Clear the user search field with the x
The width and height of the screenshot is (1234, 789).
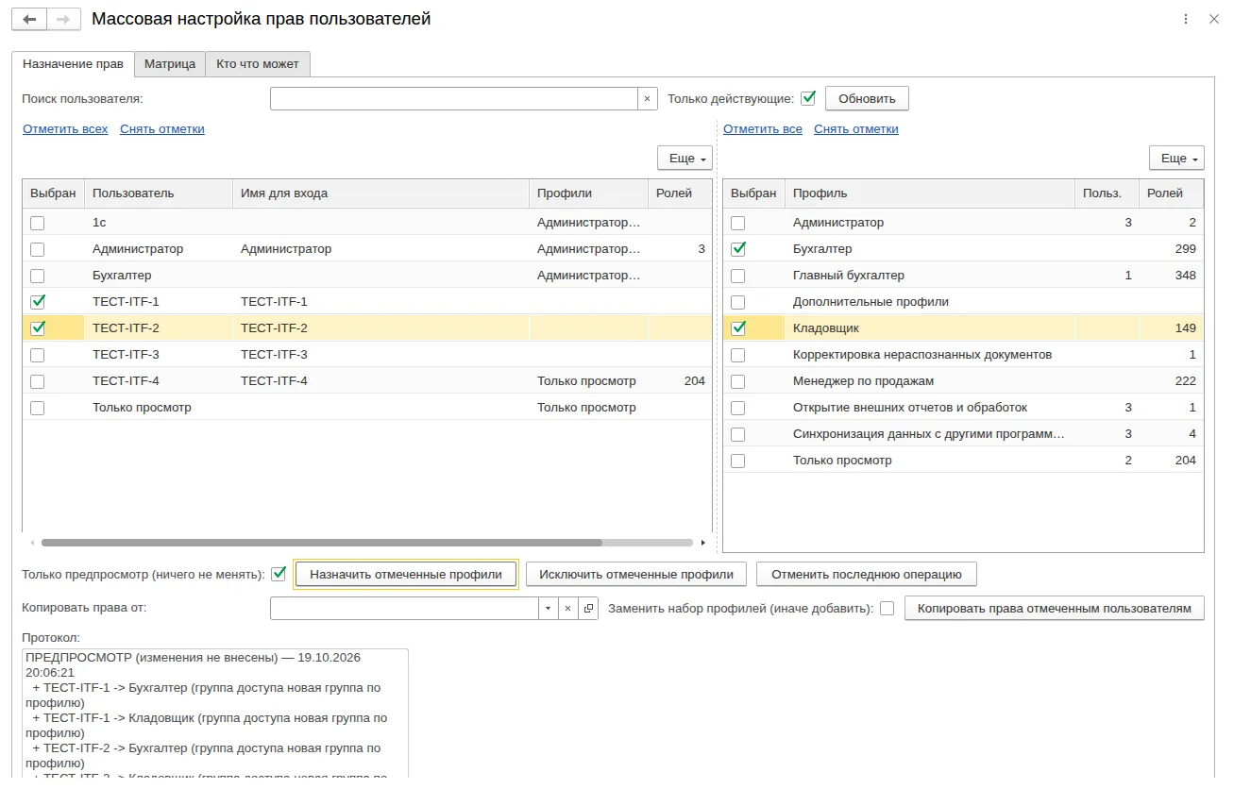647,98
